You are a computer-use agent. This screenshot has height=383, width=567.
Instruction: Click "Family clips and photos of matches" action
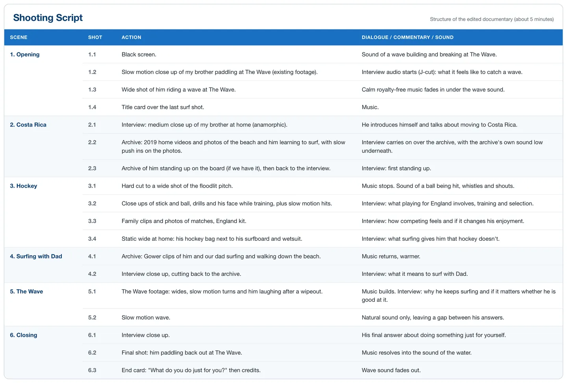[184, 221]
